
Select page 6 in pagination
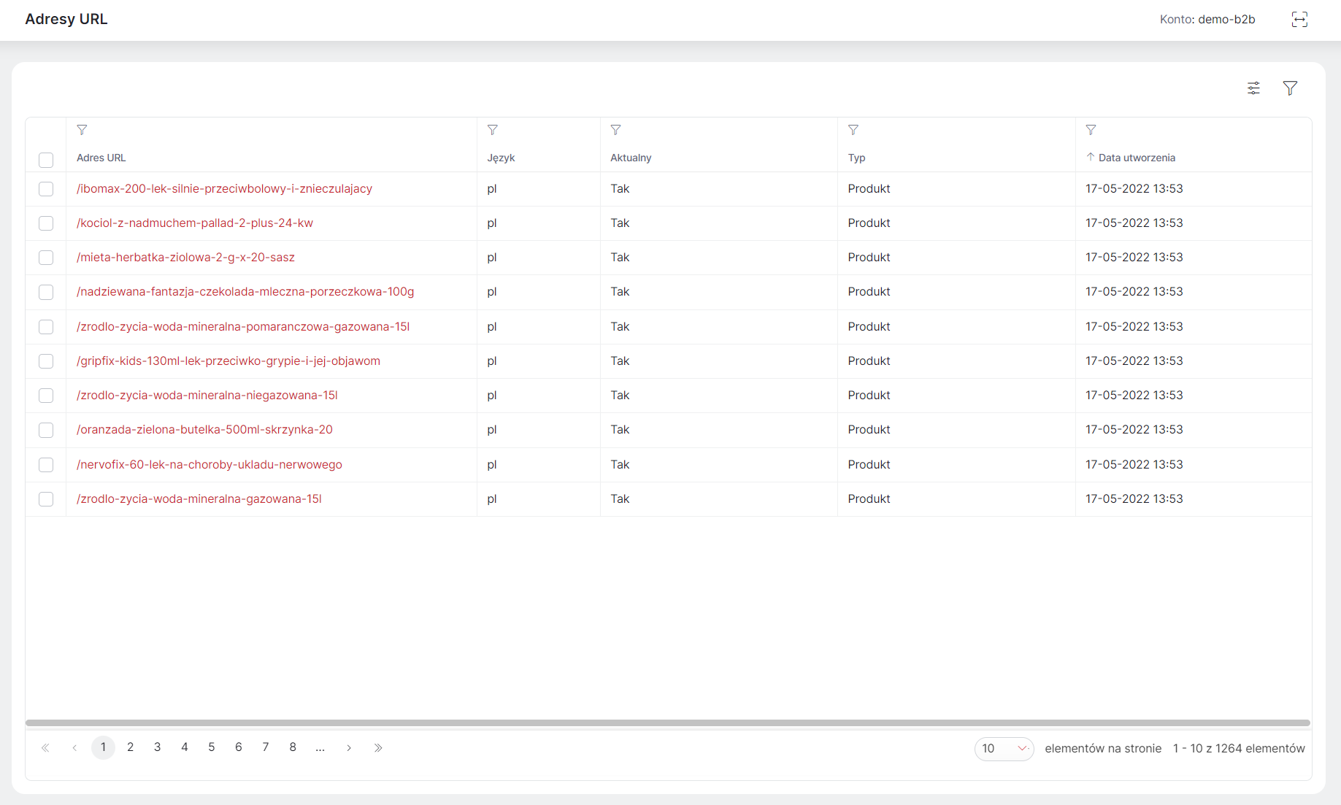tap(239, 747)
